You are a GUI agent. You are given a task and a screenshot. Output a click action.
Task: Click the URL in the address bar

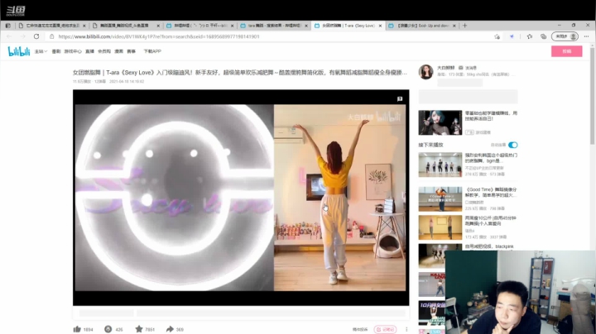[159, 36]
